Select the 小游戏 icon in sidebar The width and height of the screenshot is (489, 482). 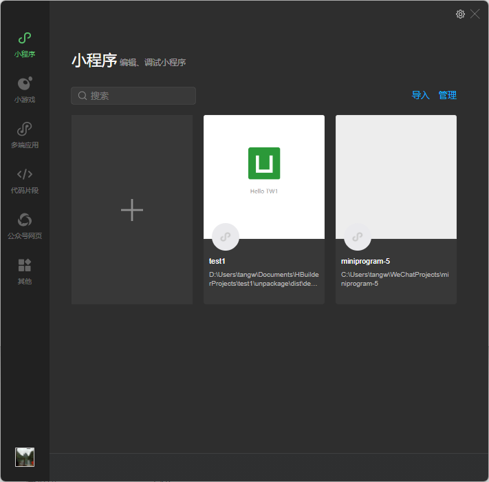point(25,84)
